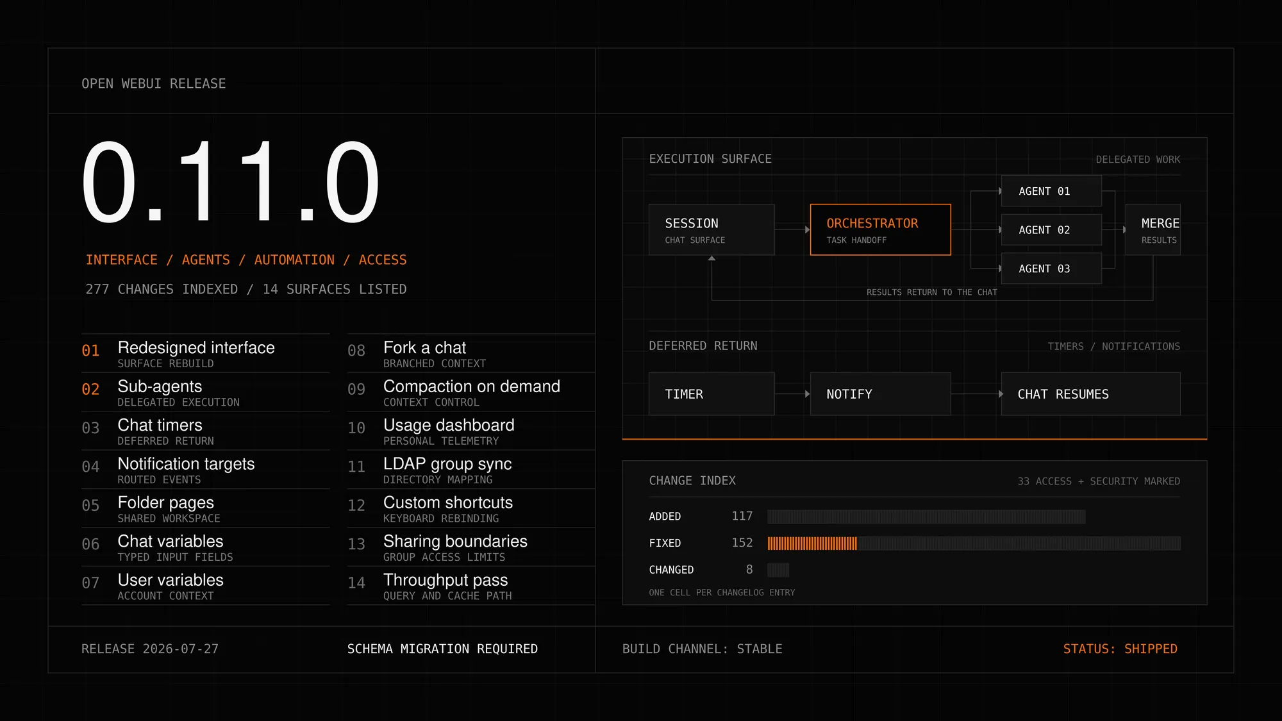Click the RELEASE 2026-07-27 footer text

point(150,649)
